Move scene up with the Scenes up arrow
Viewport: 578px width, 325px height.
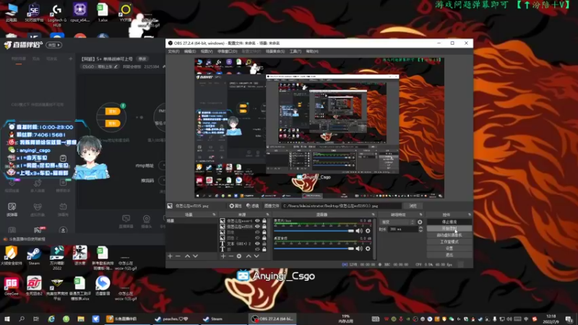pyautogui.click(x=187, y=256)
